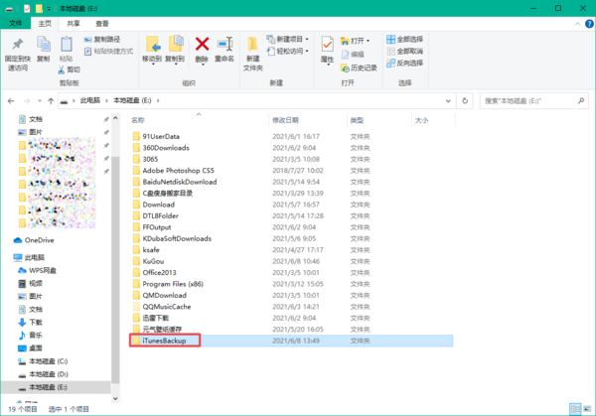
Task: Select the iTunesBackup folder
Action: pyautogui.click(x=164, y=341)
